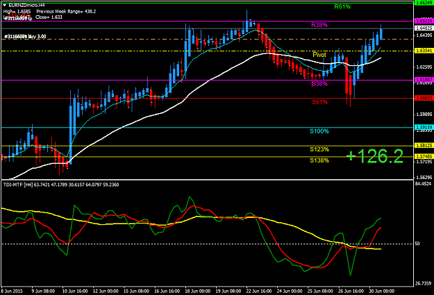This screenshot has width=434, height=295.
Task: Click the magenta 1.65215 price tag
Action: click(x=424, y=21)
